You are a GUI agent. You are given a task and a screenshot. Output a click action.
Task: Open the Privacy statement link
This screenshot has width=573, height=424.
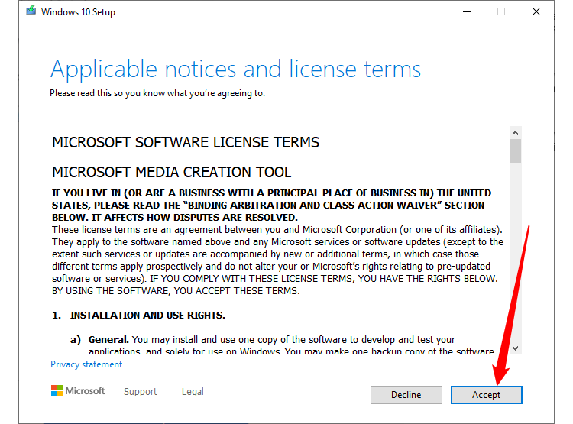click(x=86, y=364)
